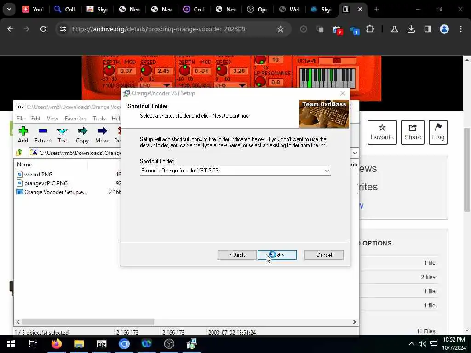Click the 7-Zip up-one-folder icon
Image resolution: width=471 pixels, height=353 pixels.
click(x=19, y=153)
